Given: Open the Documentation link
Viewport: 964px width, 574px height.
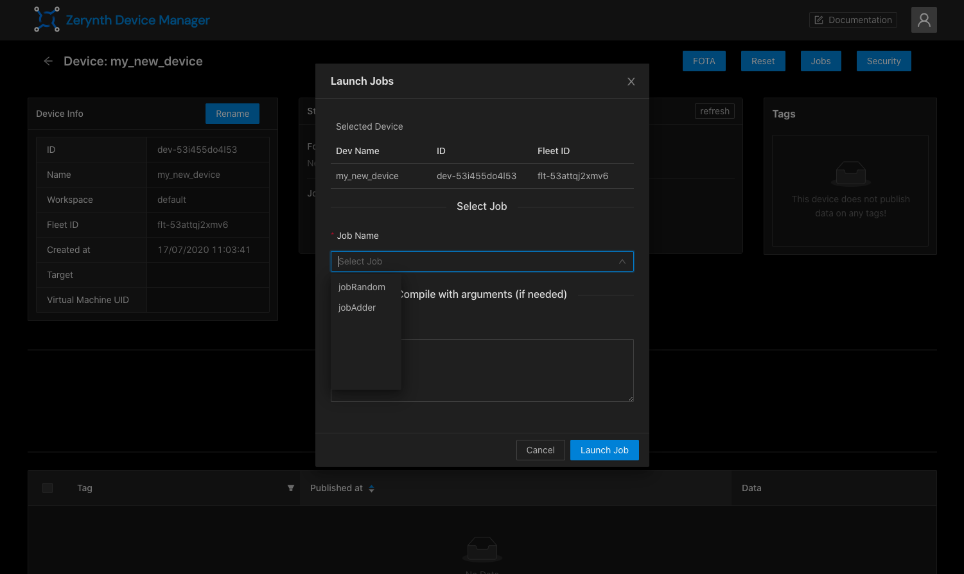Looking at the screenshot, I should tap(853, 20).
